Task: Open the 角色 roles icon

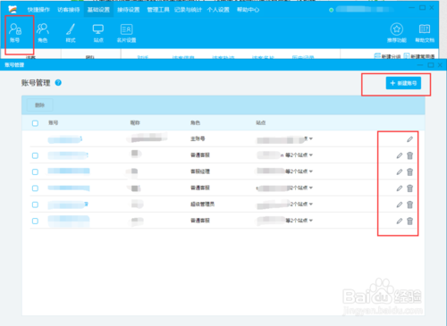Action: [x=43, y=33]
